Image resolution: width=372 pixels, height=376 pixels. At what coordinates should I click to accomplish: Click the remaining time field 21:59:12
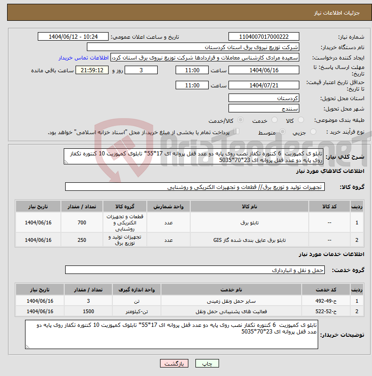(x=92, y=70)
